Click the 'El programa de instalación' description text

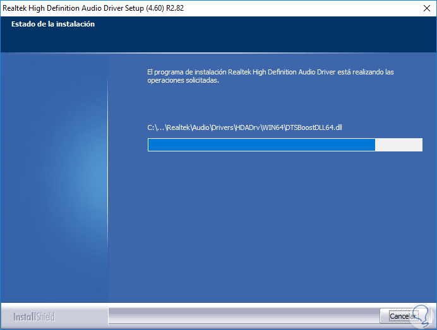270,76
